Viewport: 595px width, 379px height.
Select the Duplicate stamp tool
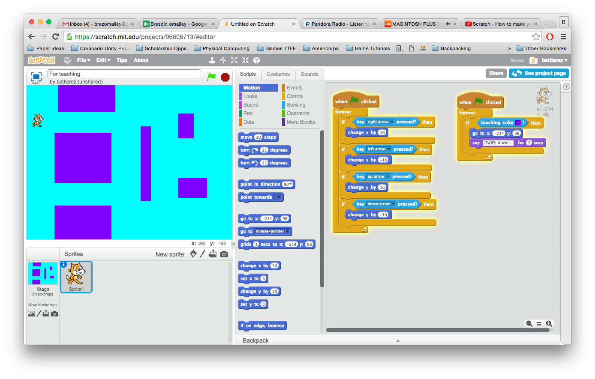coord(212,60)
